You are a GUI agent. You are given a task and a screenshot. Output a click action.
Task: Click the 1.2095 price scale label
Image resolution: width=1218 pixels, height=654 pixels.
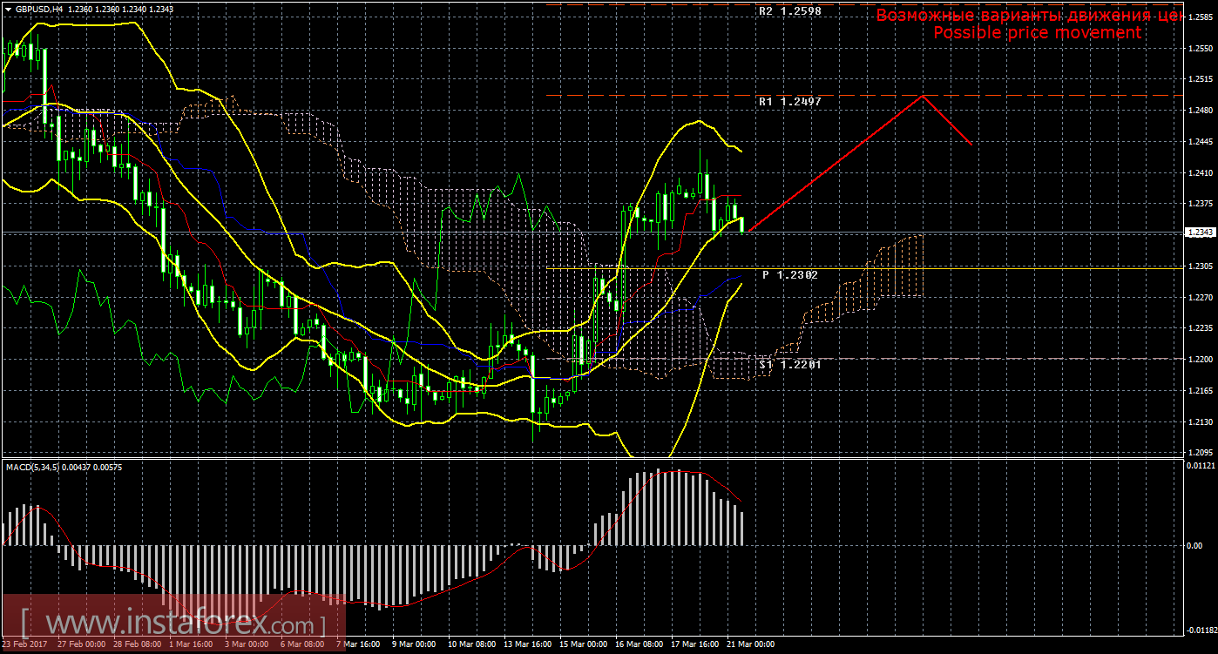tap(1201, 453)
